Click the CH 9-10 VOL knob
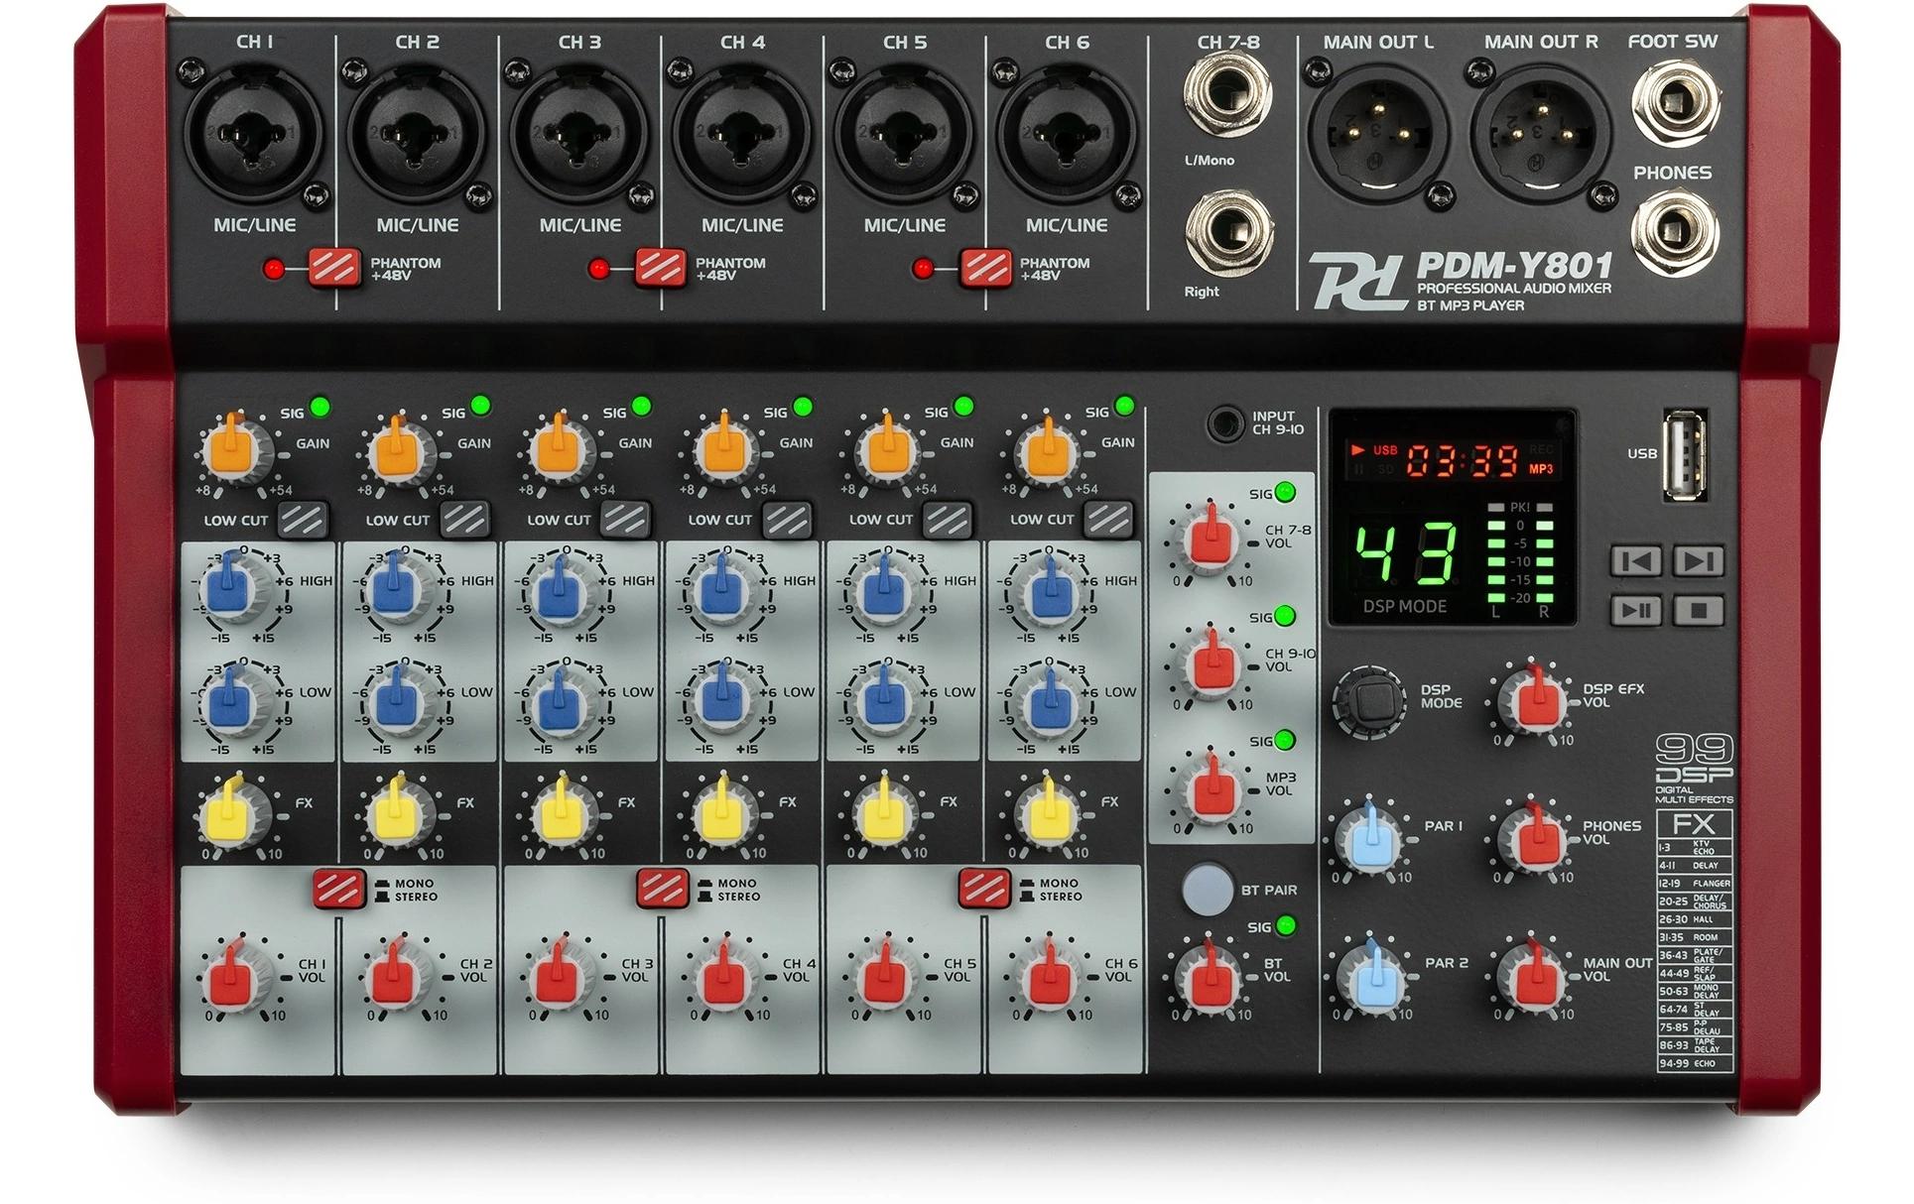 pos(1211,663)
